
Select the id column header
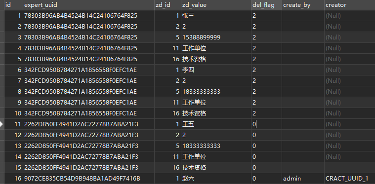(13, 5)
